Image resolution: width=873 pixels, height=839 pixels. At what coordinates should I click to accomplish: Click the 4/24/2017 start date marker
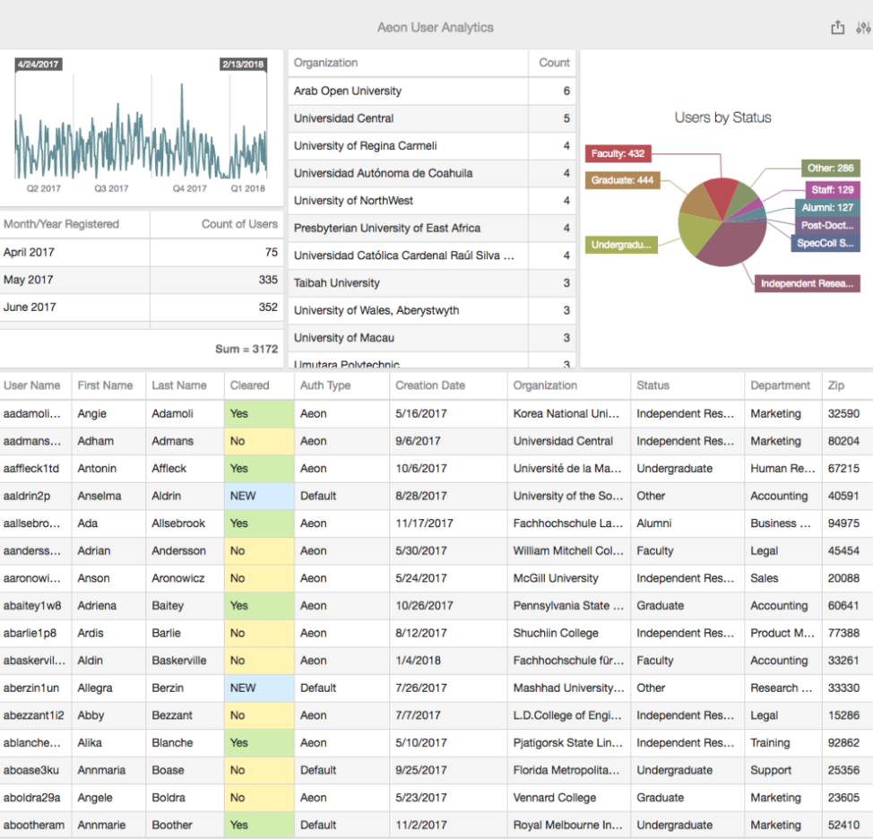coord(39,65)
